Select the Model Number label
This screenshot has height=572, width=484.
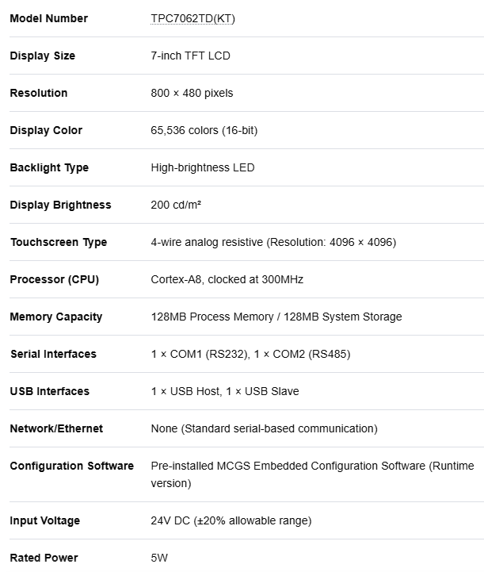(49, 18)
